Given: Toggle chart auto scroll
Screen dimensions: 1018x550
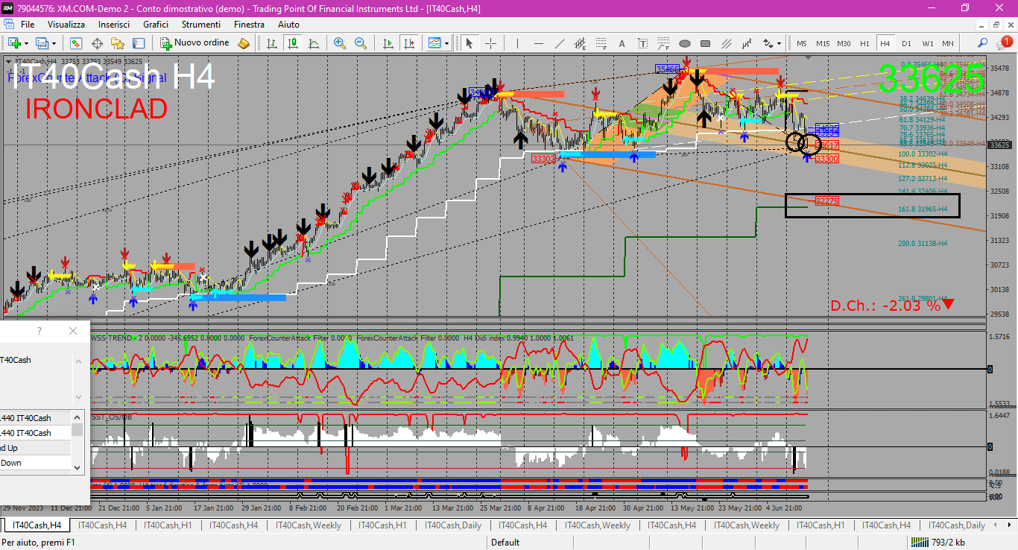Looking at the screenshot, I should [x=388, y=43].
